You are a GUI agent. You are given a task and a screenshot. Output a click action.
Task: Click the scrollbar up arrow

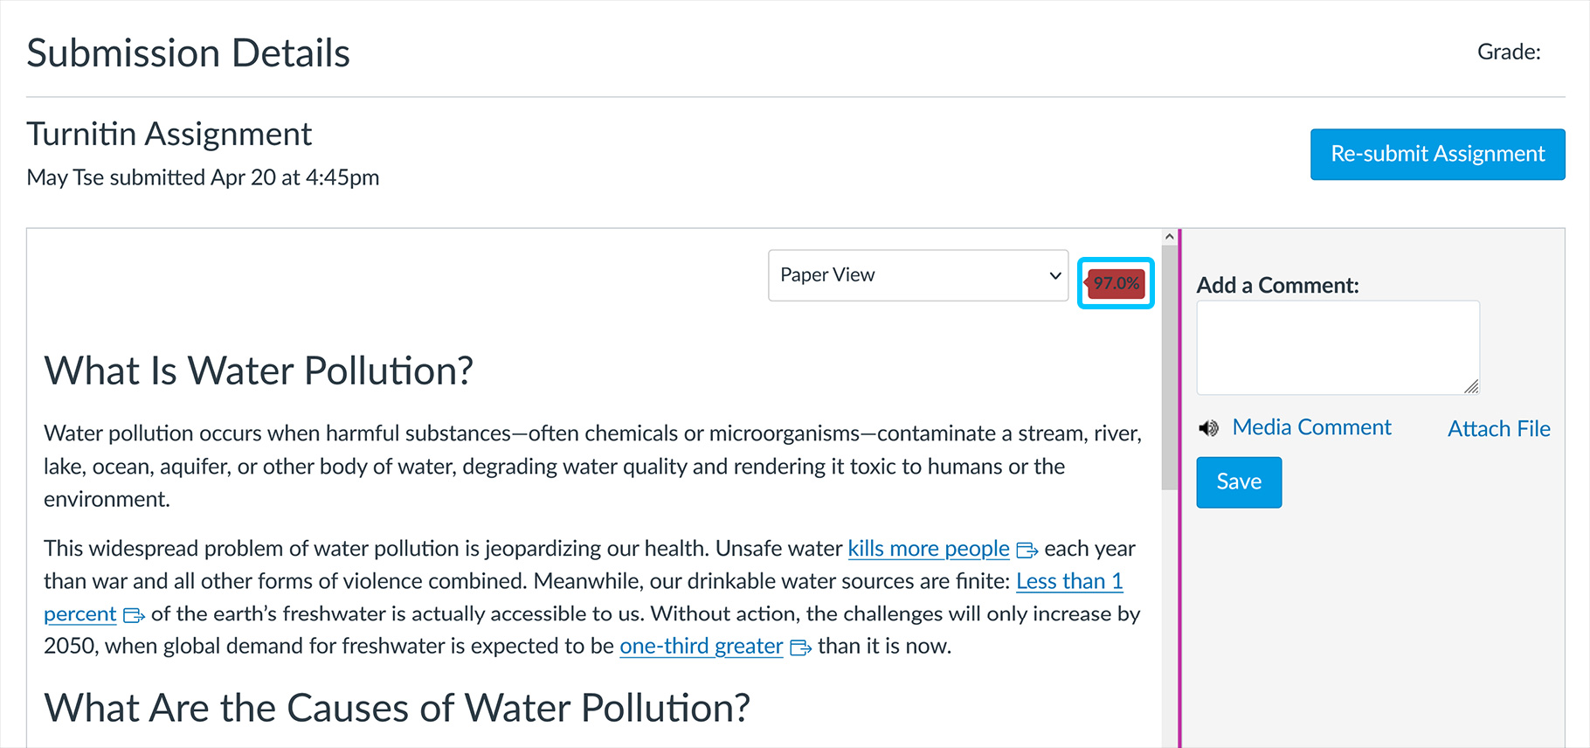pos(1170,237)
